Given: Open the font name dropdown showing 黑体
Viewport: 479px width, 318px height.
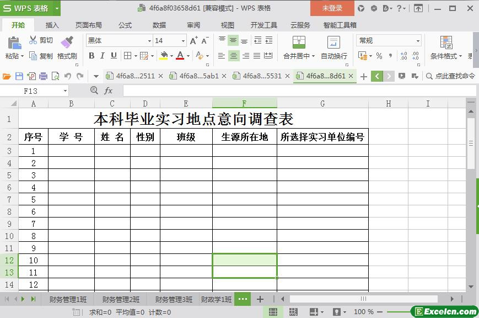Looking at the screenshot, I should pos(149,41).
